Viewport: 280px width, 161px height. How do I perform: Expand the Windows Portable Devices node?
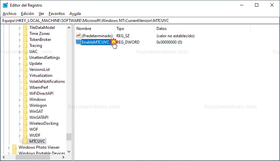tap(9, 153)
